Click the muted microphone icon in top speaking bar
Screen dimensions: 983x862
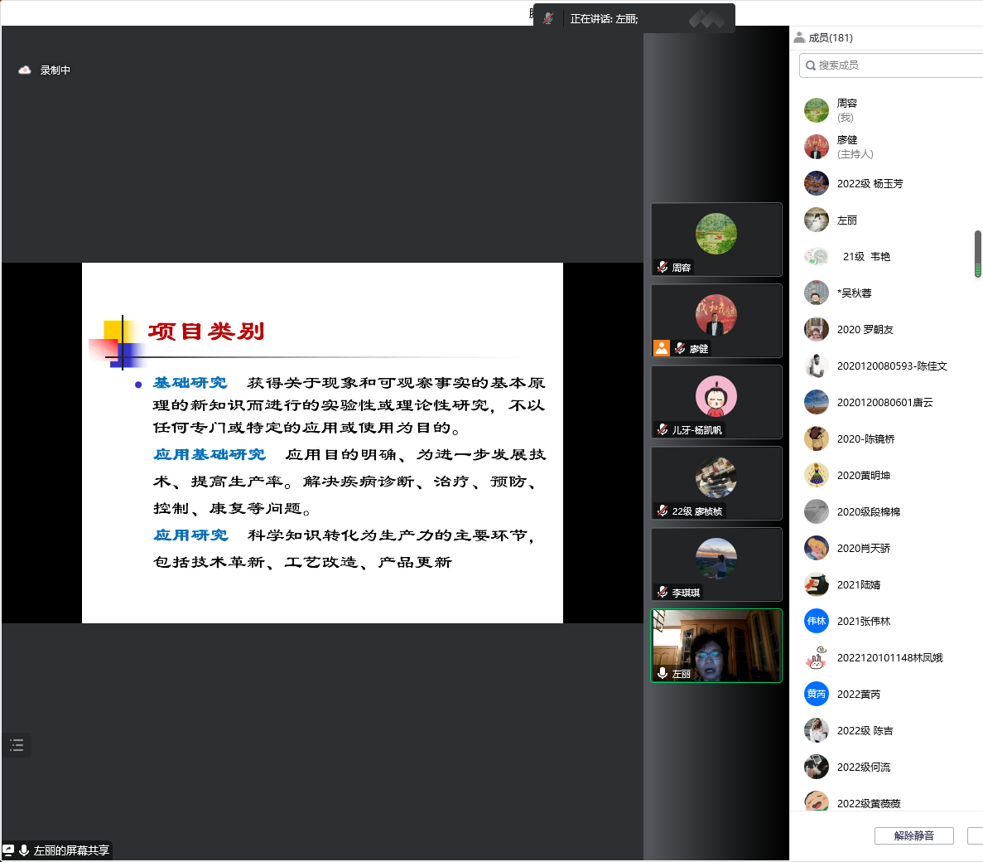[548, 18]
